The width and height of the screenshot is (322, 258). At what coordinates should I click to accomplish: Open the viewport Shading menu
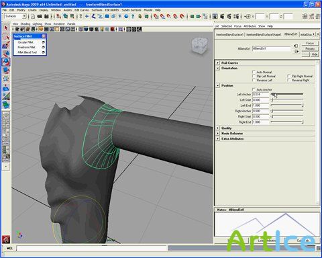[x=25, y=24]
